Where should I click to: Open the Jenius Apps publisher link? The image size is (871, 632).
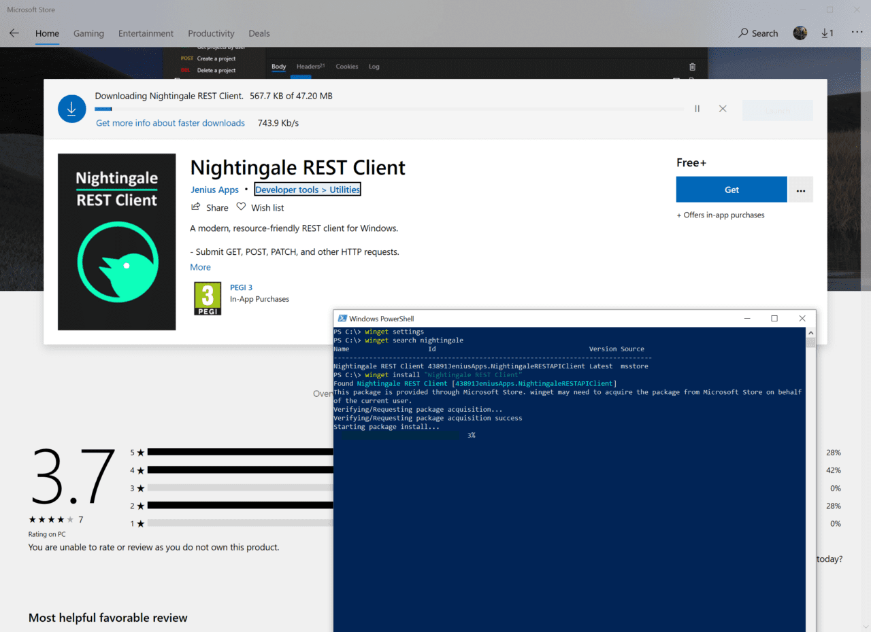point(214,190)
